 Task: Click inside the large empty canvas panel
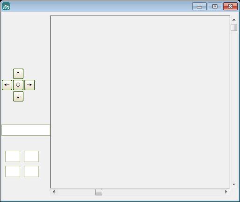click(140, 102)
